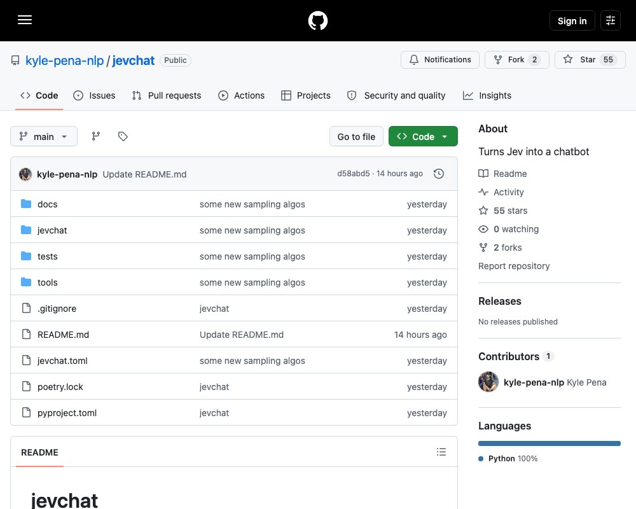View the 55 stars link
The image size is (636, 509).
pyautogui.click(x=503, y=211)
